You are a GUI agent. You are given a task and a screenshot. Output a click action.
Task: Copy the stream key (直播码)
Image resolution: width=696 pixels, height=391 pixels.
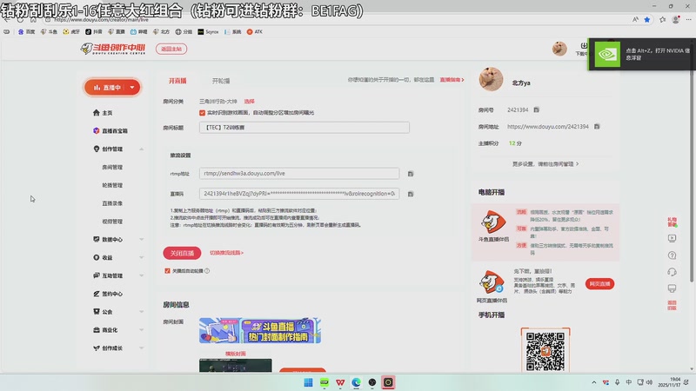(x=411, y=194)
